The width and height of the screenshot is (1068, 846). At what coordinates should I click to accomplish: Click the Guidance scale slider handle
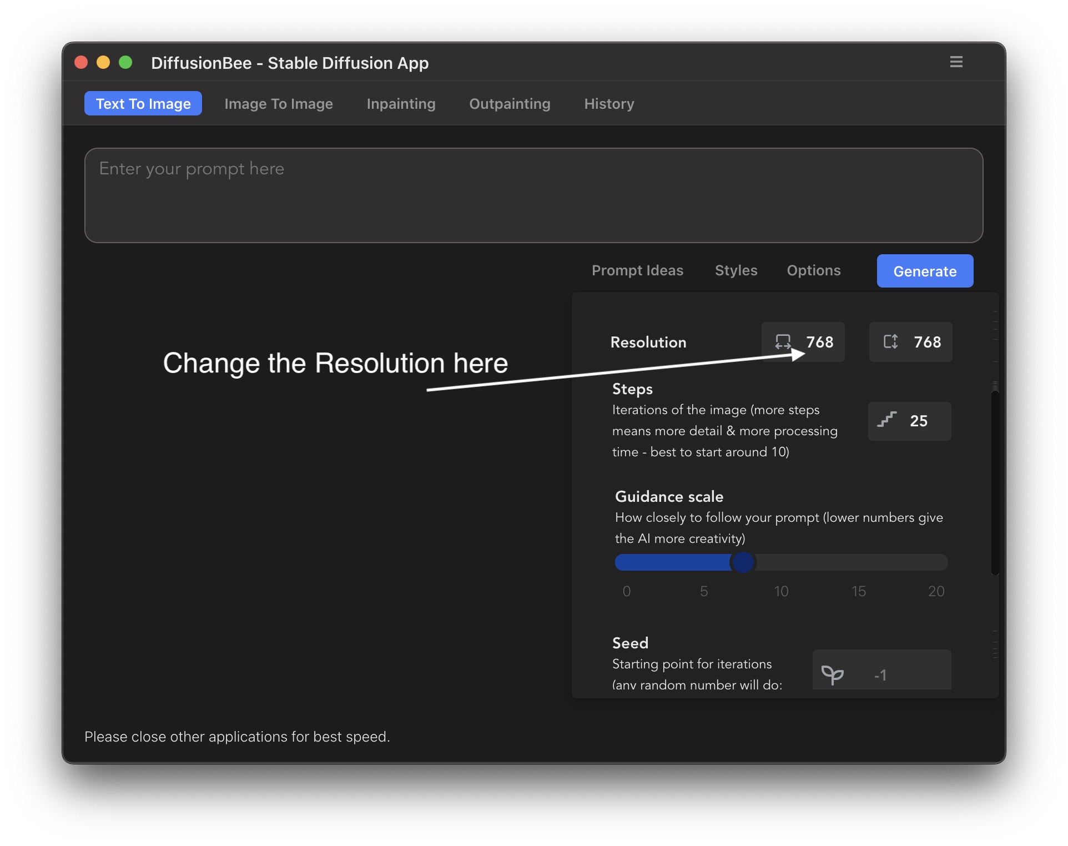tap(743, 562)
